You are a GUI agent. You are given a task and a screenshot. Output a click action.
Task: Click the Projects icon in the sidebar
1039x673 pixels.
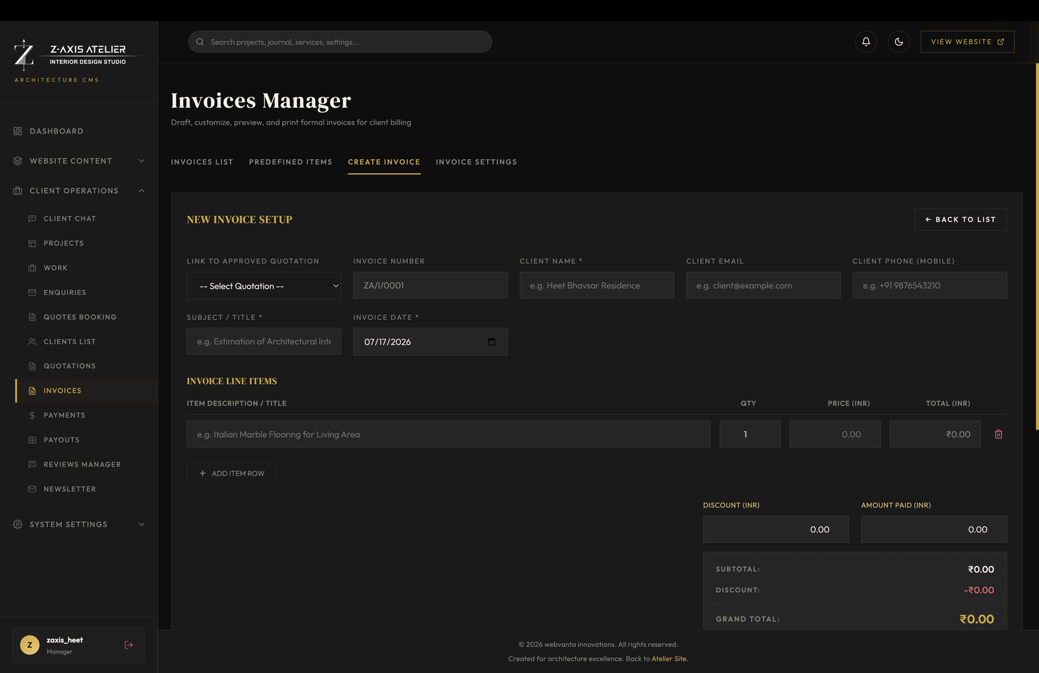(32, 244)
